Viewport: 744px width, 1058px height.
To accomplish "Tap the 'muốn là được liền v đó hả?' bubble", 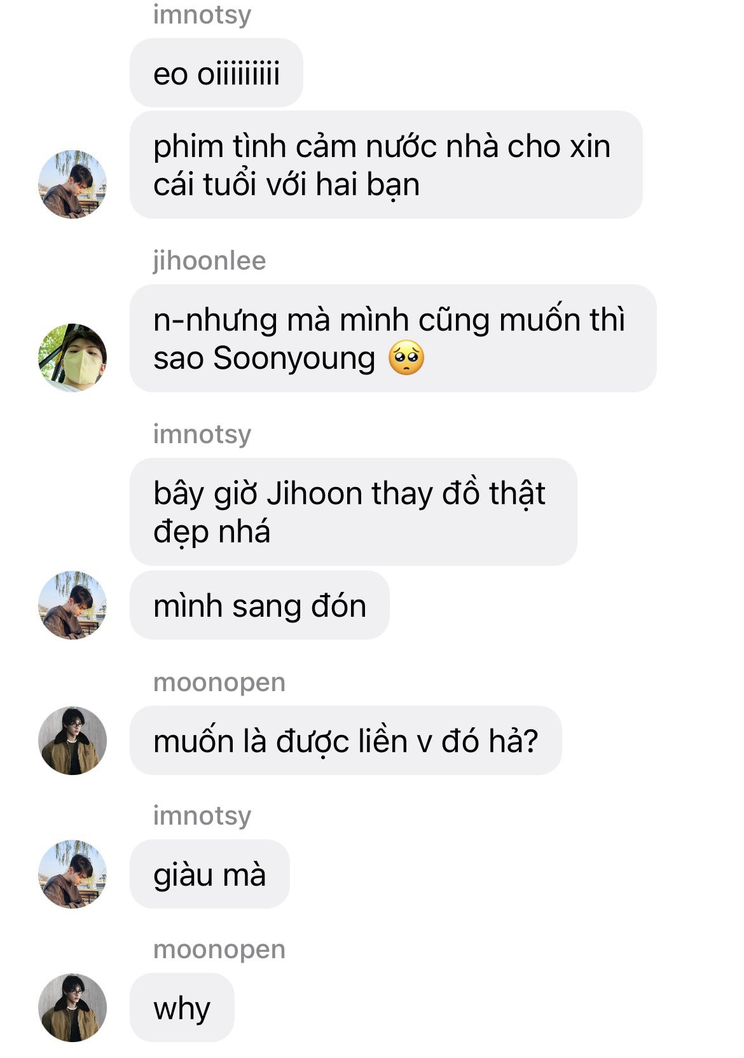I will pyautogui.click(x=346, y=741).
